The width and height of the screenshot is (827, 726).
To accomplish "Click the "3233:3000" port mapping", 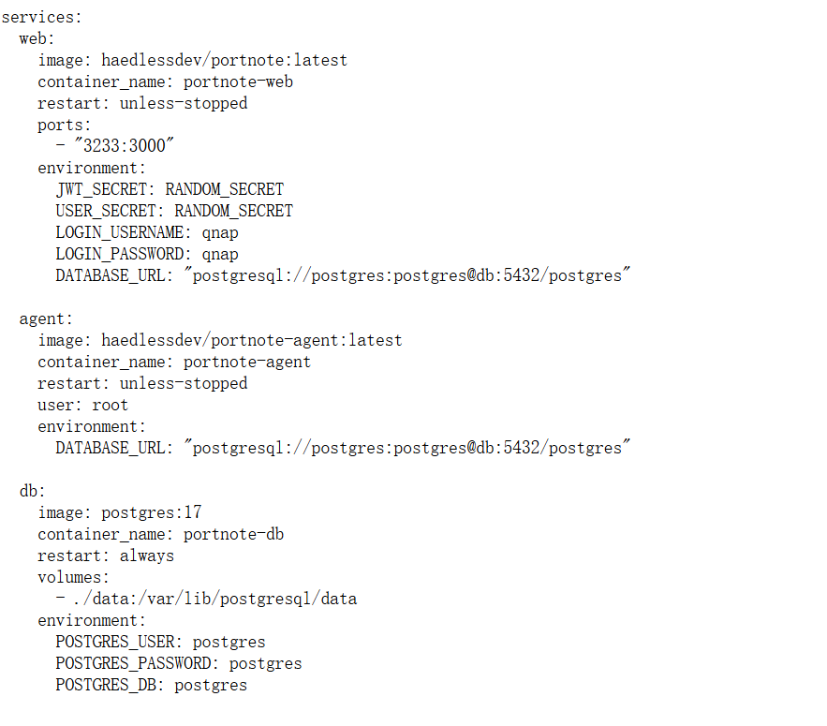I will tap(124, 145).
